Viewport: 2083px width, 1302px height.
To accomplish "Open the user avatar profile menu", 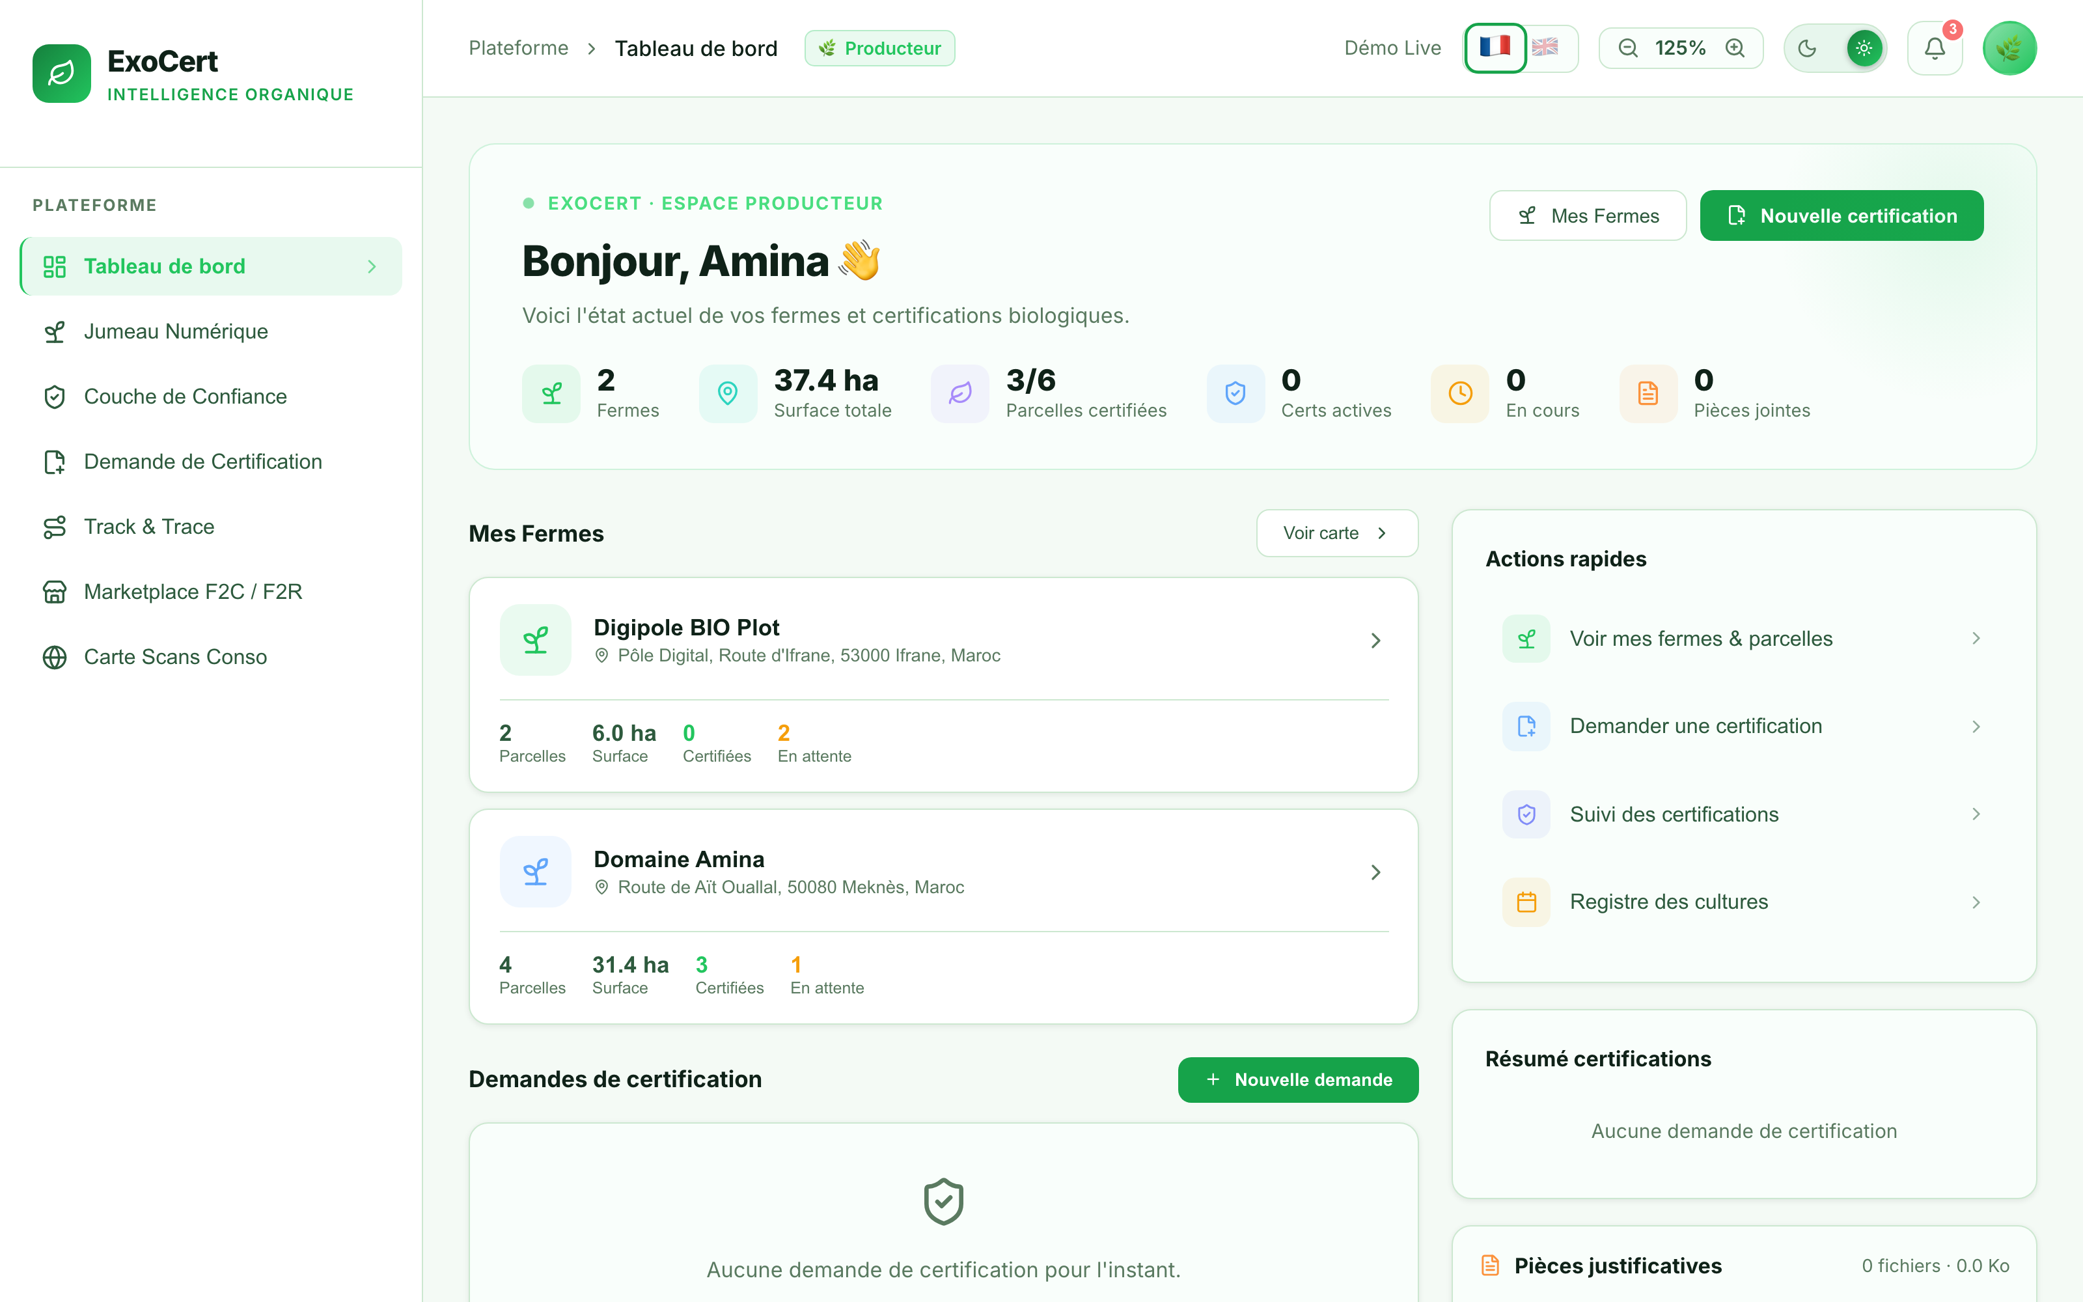I will 2010,48.
